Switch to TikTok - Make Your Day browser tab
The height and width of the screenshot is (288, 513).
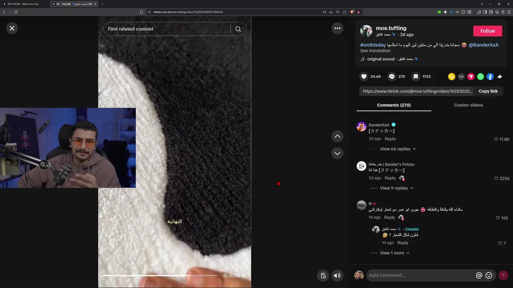pos(24,4)
